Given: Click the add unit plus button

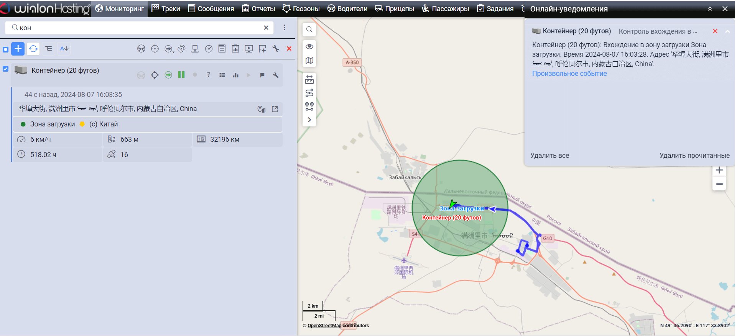Looking at the screenshot, I should point(18,49).
